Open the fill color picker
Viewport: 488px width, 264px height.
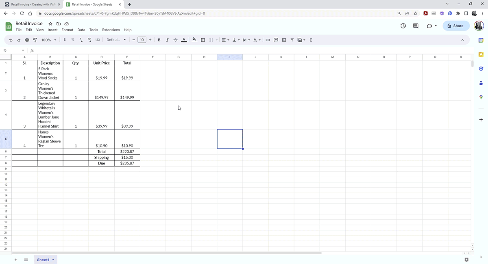click(x=194, y=40)
